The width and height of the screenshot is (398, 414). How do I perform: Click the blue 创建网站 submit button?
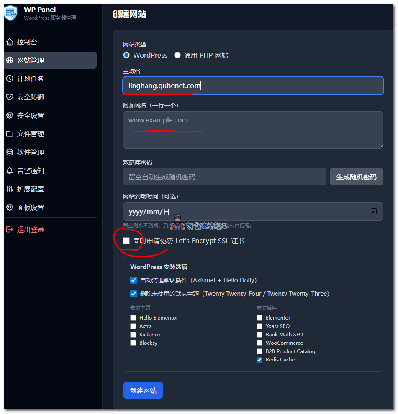pyautogui.click(x=143, y=390)
